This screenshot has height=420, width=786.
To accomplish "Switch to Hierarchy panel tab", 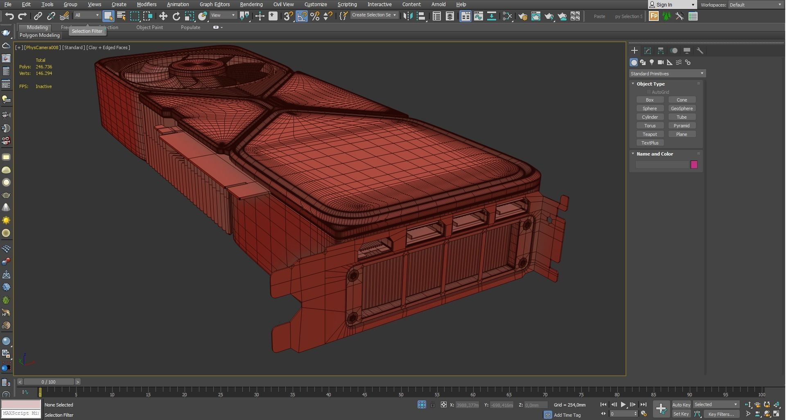I will click(661, 51).
